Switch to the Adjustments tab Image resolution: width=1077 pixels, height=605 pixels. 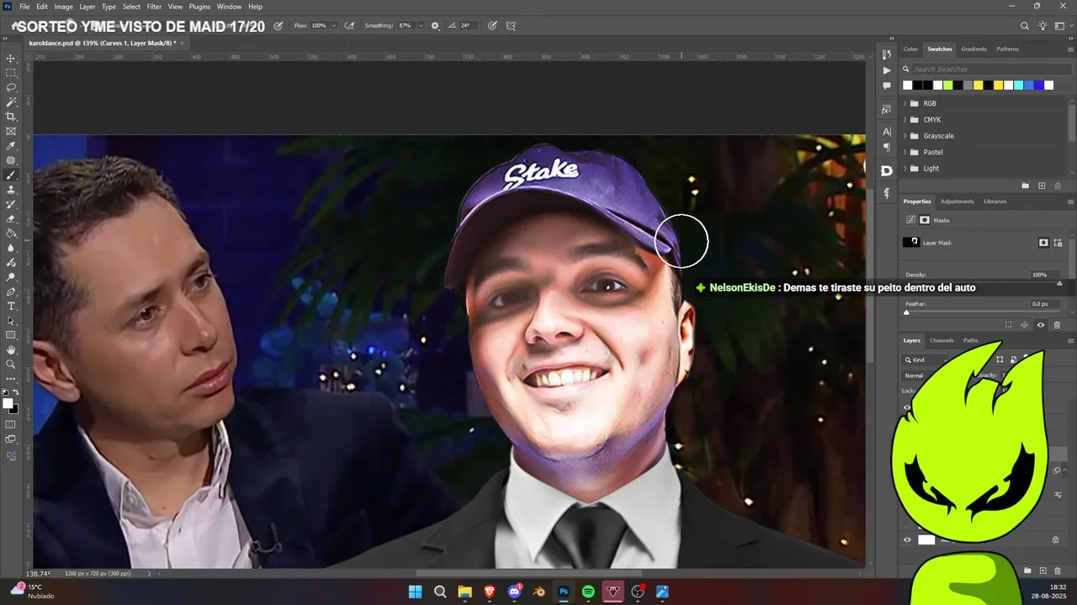coord(957,202)
